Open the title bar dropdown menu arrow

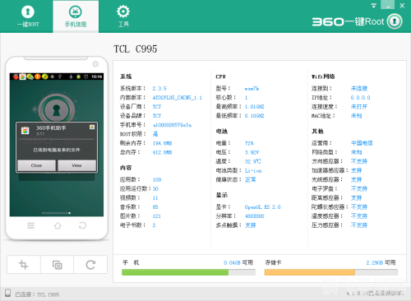(x=374, y=6)
